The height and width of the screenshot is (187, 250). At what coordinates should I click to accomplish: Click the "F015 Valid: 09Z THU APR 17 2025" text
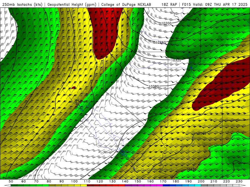pyautogui.click(x=215, y=4)
